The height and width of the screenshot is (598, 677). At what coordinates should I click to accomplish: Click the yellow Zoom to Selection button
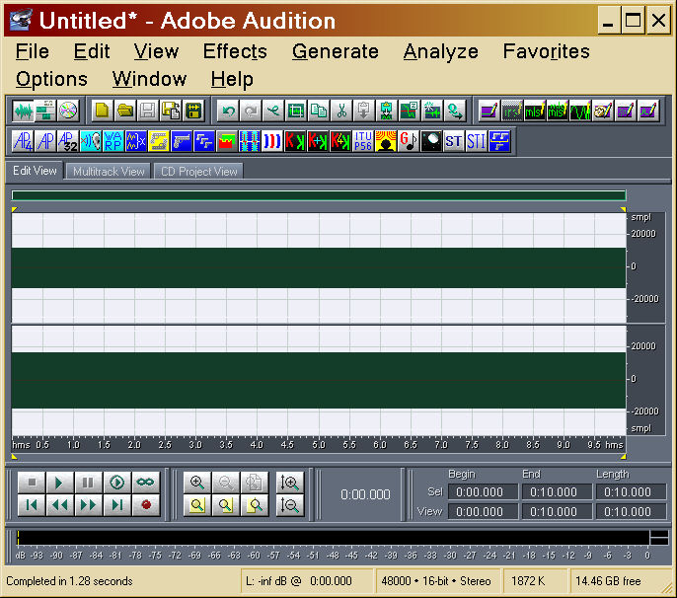coord(197,504)
